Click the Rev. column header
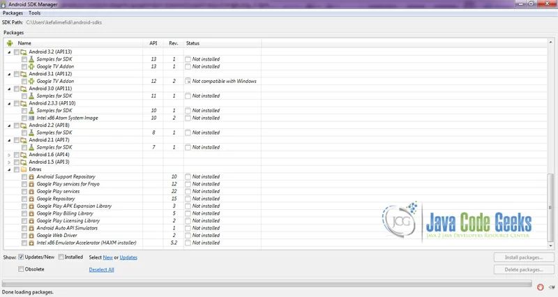The height and width of the screenshot is (297, 558). pyautogui.click(x=173, y=43)
